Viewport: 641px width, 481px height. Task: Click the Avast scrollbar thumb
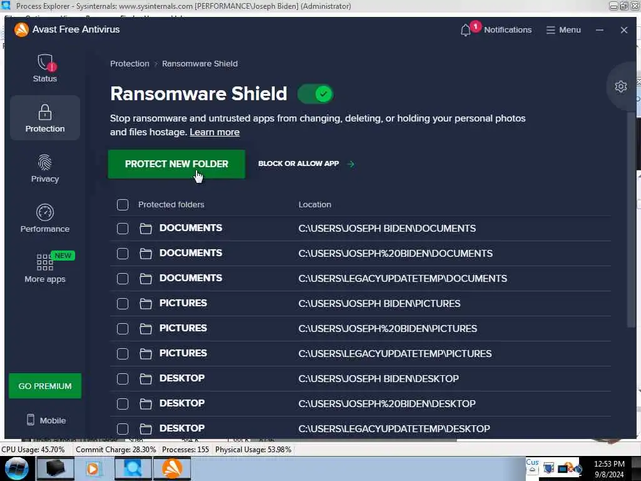(630, 219)
